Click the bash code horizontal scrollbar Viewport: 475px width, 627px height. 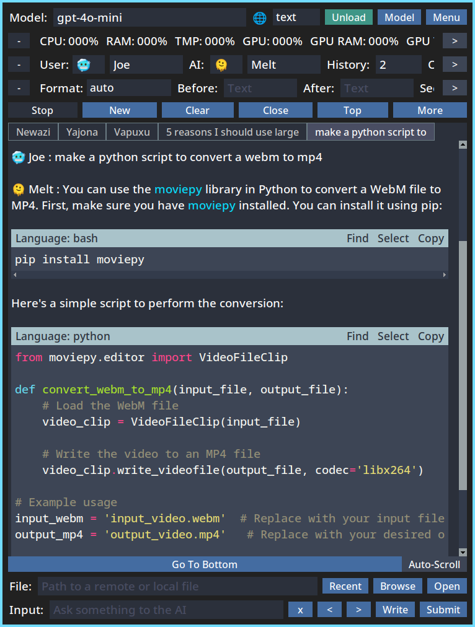(x=229, y=274)
